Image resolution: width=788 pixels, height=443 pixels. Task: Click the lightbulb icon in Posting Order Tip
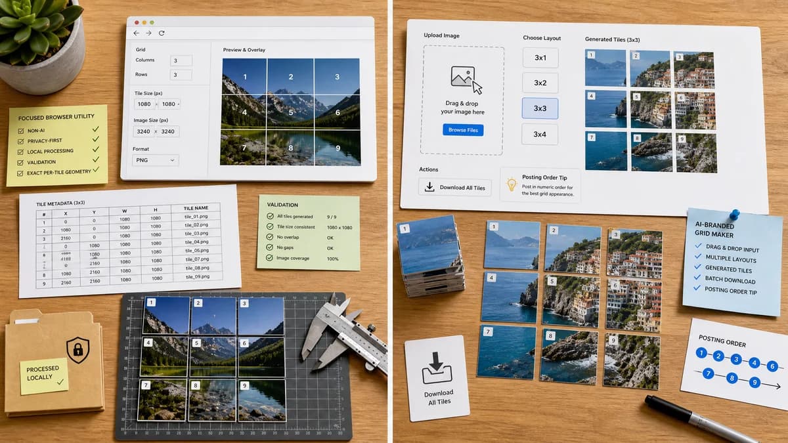(512, 186)
